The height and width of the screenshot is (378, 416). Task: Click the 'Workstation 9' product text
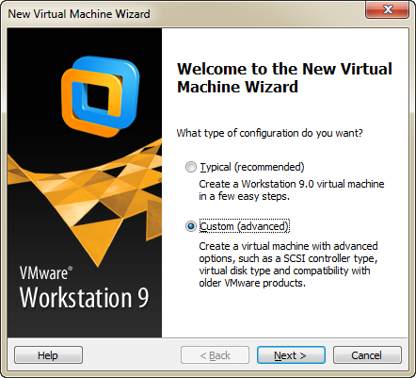pyautogui.click(x=84, y=297)
